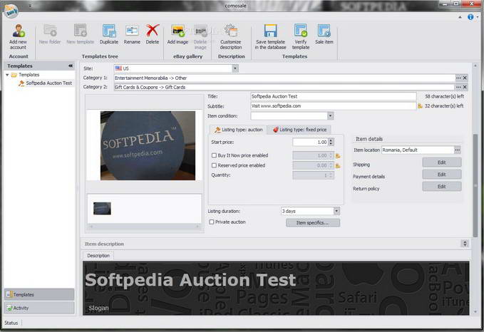This screenshot has width=484, height=332.
Task: Click the comosale application logo button
Action: [x=11, y=11]
